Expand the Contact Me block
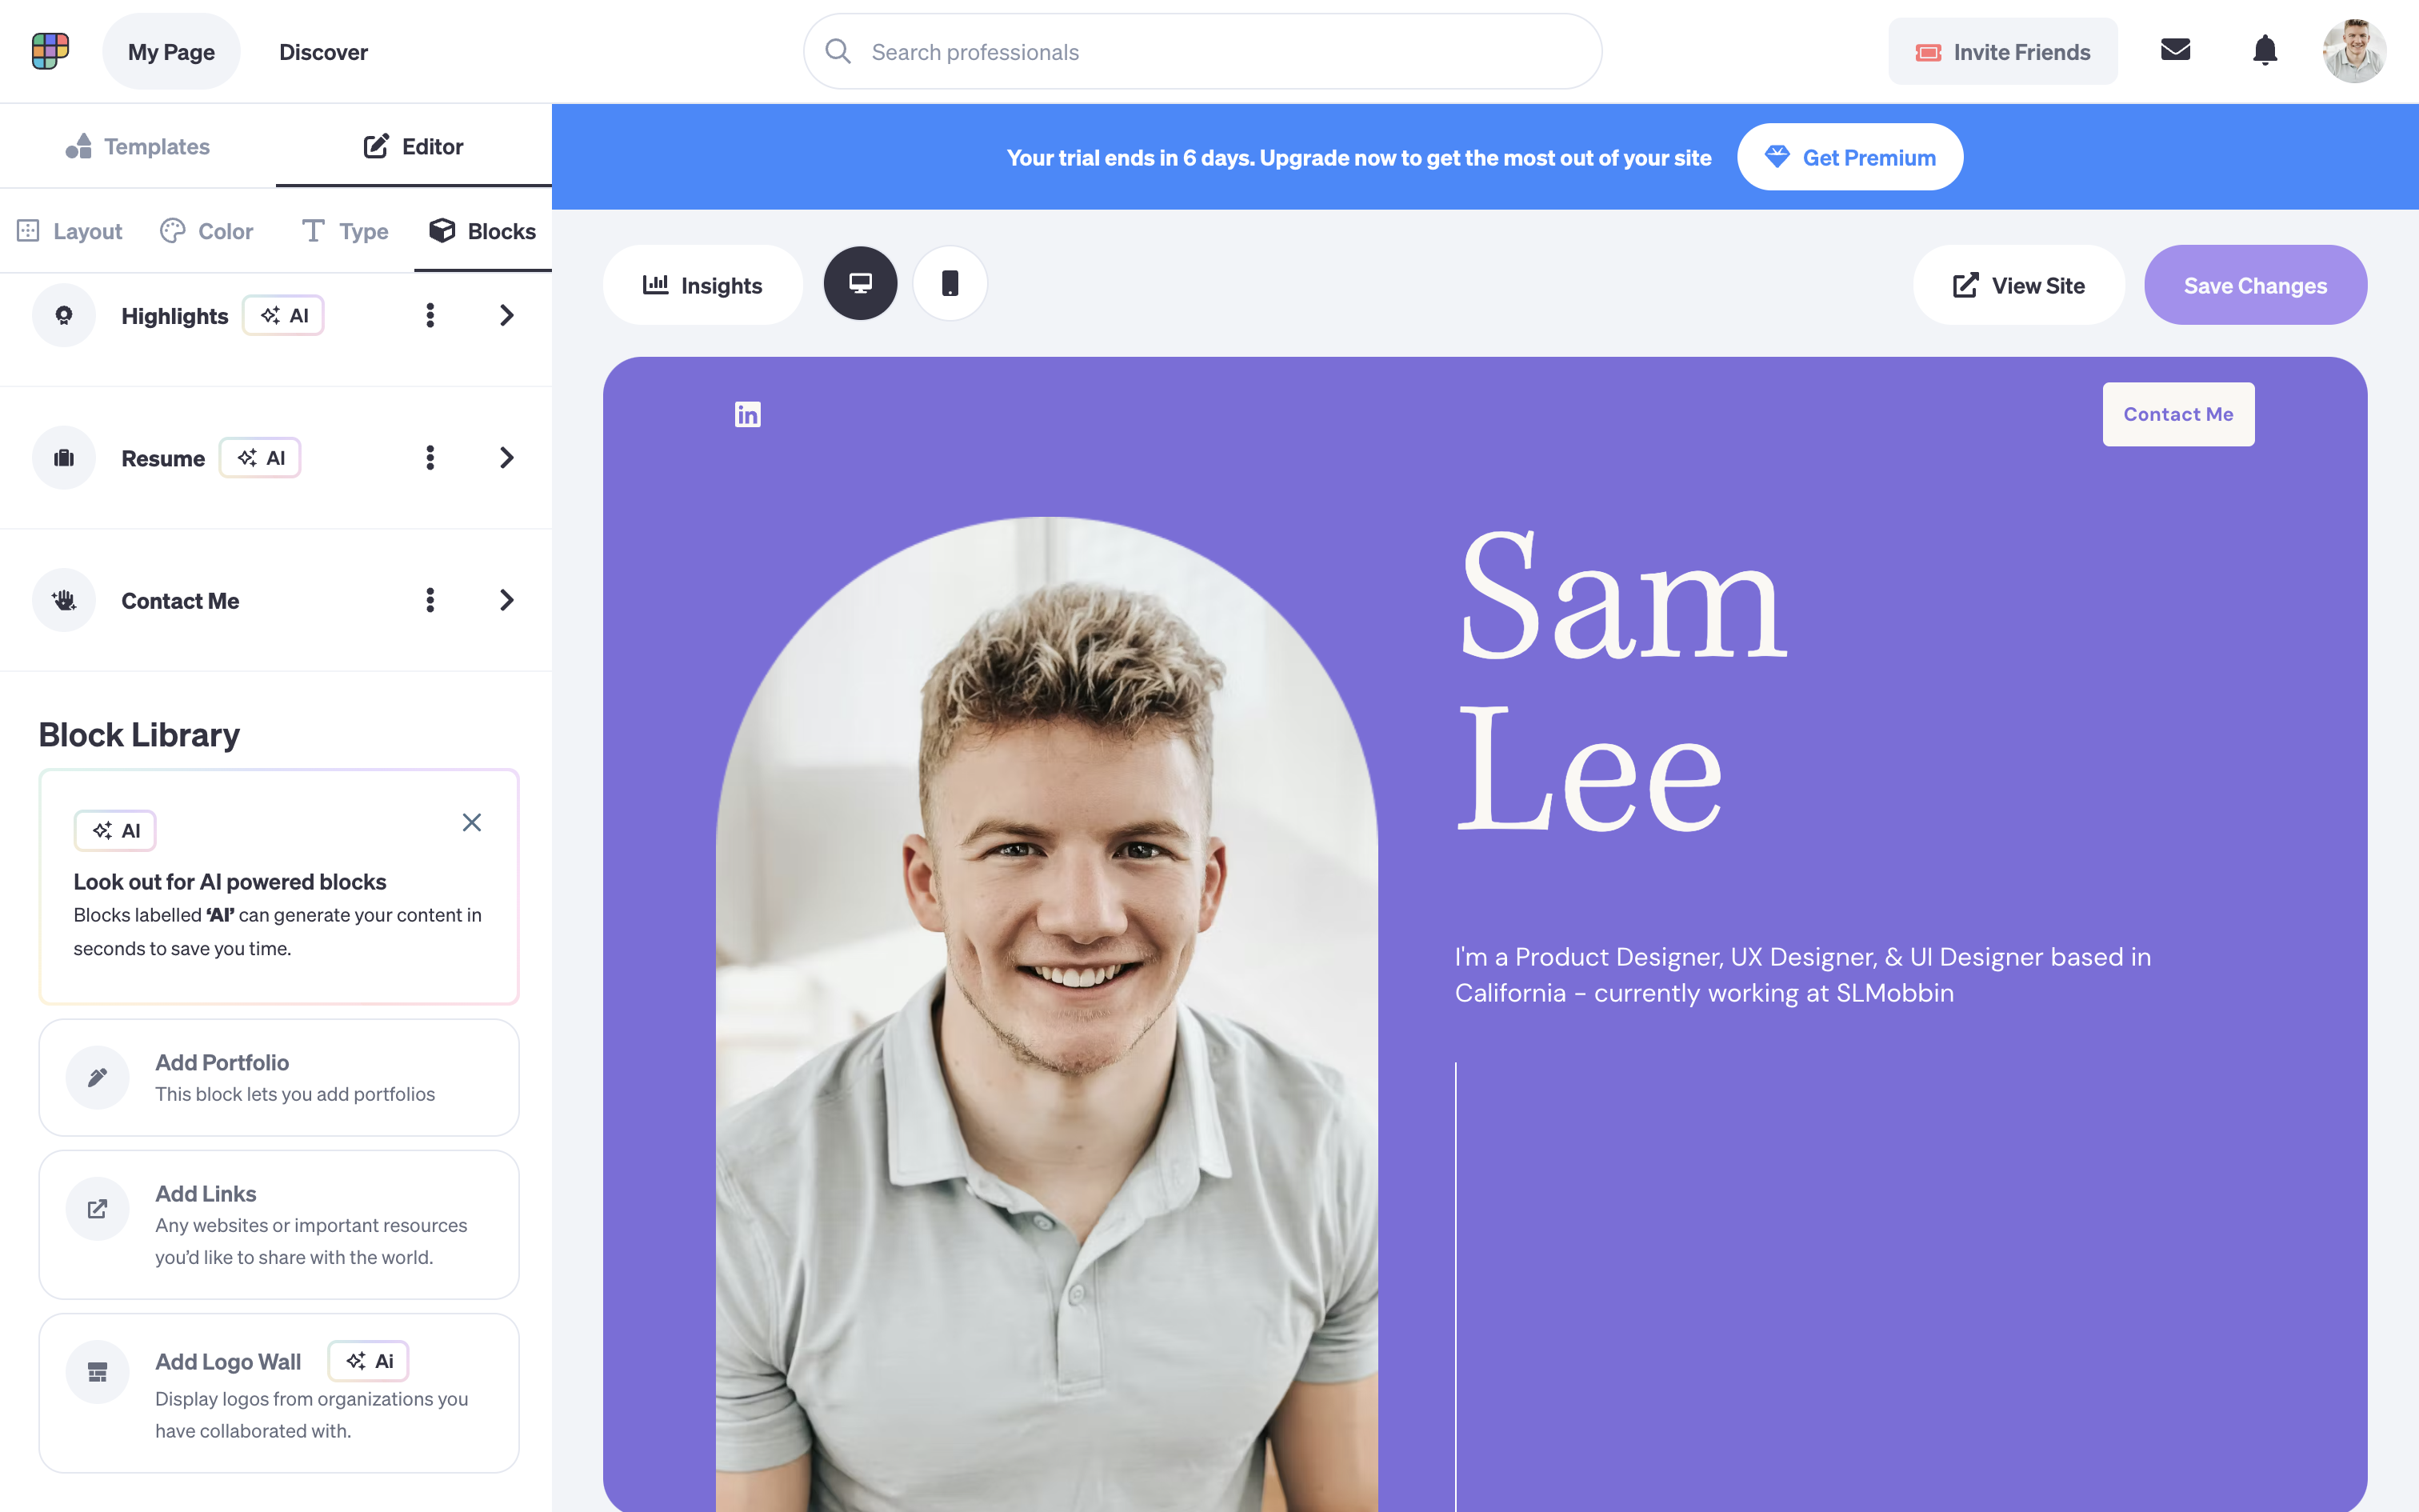2419x1512 pixels. (507, 600)
